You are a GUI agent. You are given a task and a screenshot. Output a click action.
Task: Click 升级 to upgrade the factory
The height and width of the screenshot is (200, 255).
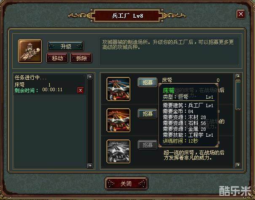[65, 46]
